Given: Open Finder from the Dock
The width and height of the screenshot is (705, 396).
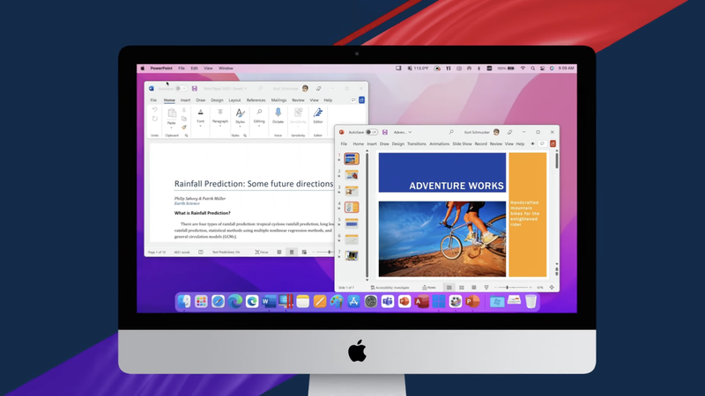Looking at the screenshot, I should pyautogui.click(x=184, y=302).
